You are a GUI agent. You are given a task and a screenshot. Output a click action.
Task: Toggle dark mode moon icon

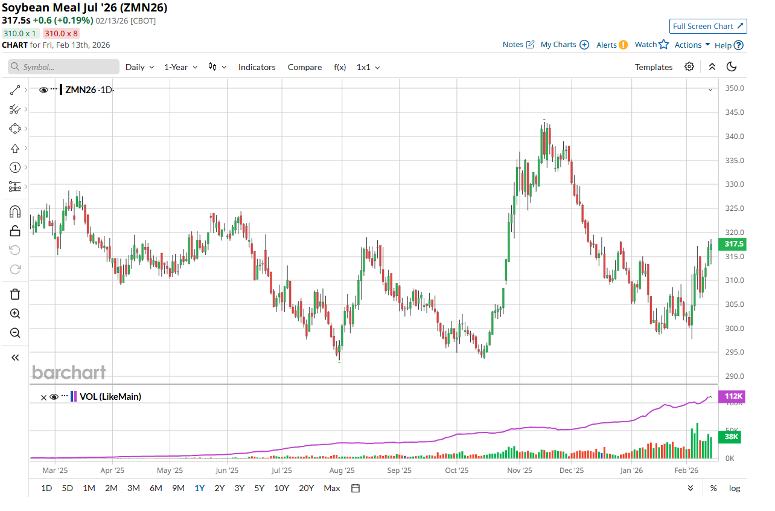(732, 67)
